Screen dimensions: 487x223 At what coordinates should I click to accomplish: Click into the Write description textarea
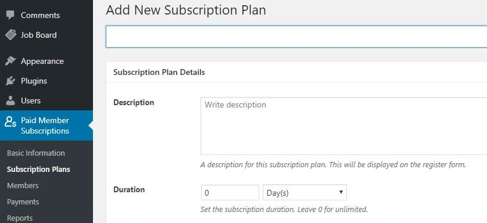coord(343,126)
